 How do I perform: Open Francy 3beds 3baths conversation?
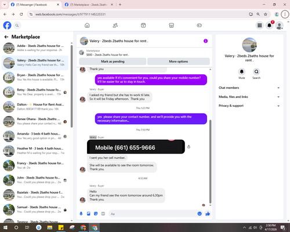[x=35, y=165]
